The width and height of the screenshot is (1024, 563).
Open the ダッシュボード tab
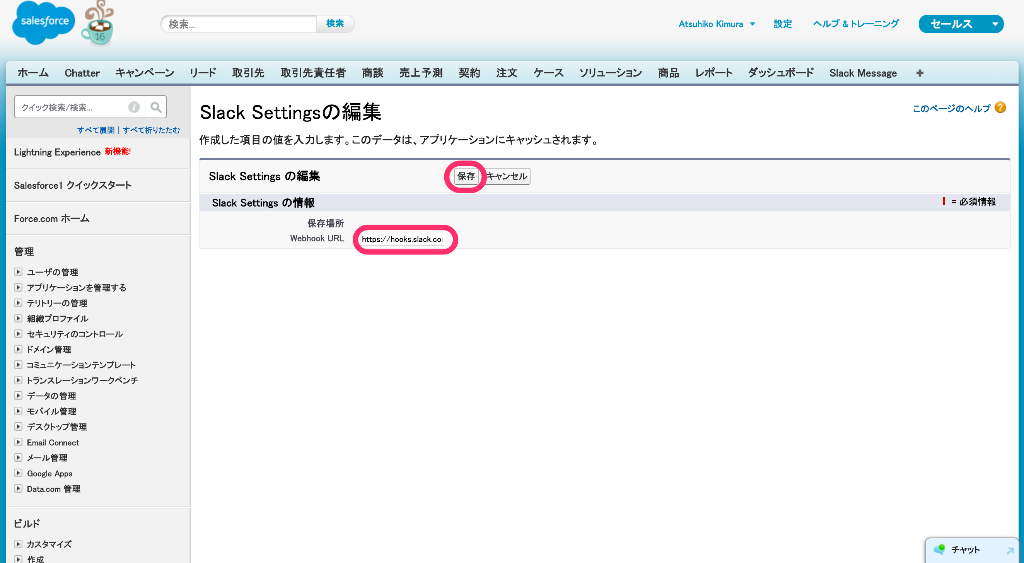tap(781, 73)
